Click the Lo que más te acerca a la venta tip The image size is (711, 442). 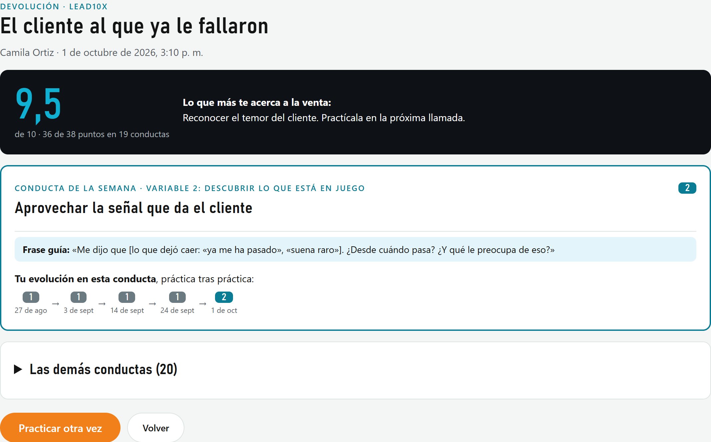pyautogui.click(x=324, y=110)
